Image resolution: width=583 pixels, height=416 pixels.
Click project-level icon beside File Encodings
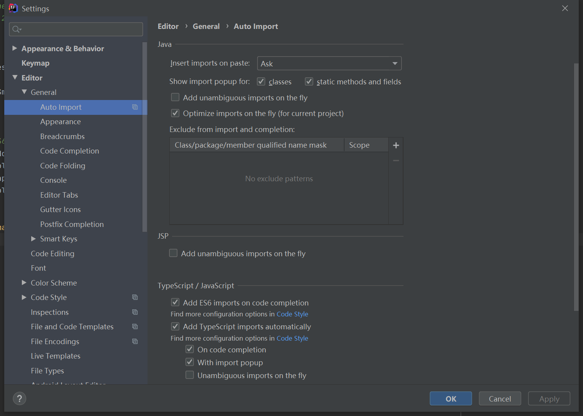tap(135, 341)
